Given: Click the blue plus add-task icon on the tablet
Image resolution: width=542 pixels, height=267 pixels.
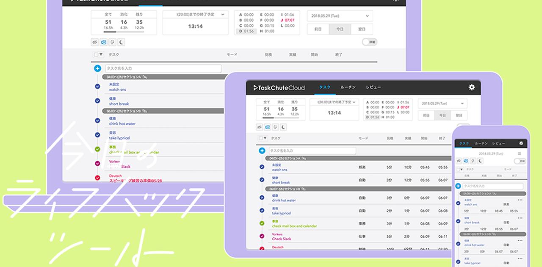Looking at the screenshot, I should 262,150.
